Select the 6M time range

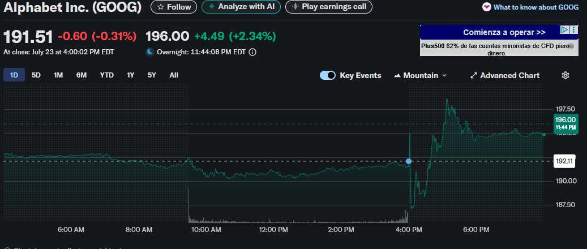pyautogui.click(x=82, y=75)
